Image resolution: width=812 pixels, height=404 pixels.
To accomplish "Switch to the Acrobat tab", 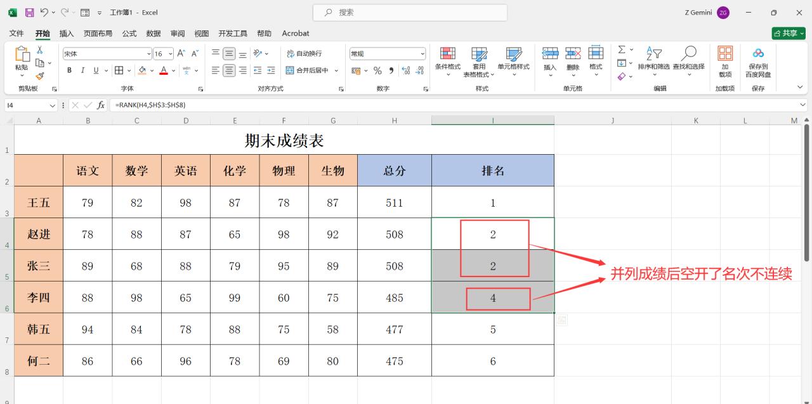I will coord(296,33).
